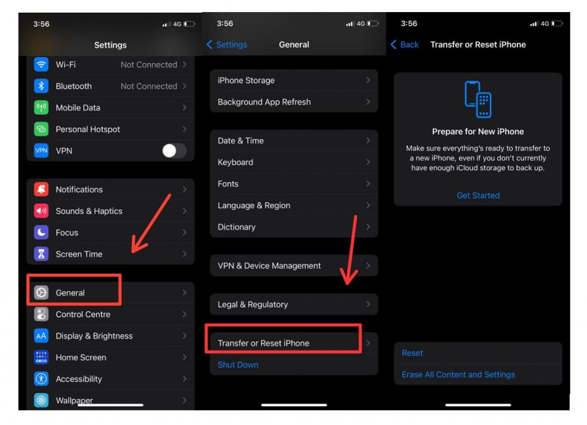This screenshot has height=425, width=587.
Task: Tap the red Notifications bell icon
Action: click(x=41, y=190)
